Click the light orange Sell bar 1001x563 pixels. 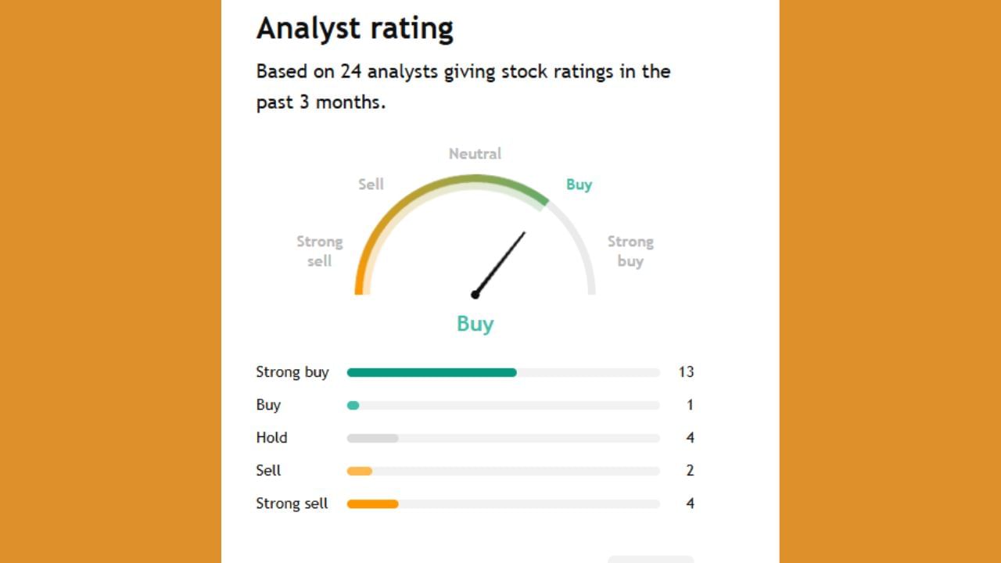(360, 471)
